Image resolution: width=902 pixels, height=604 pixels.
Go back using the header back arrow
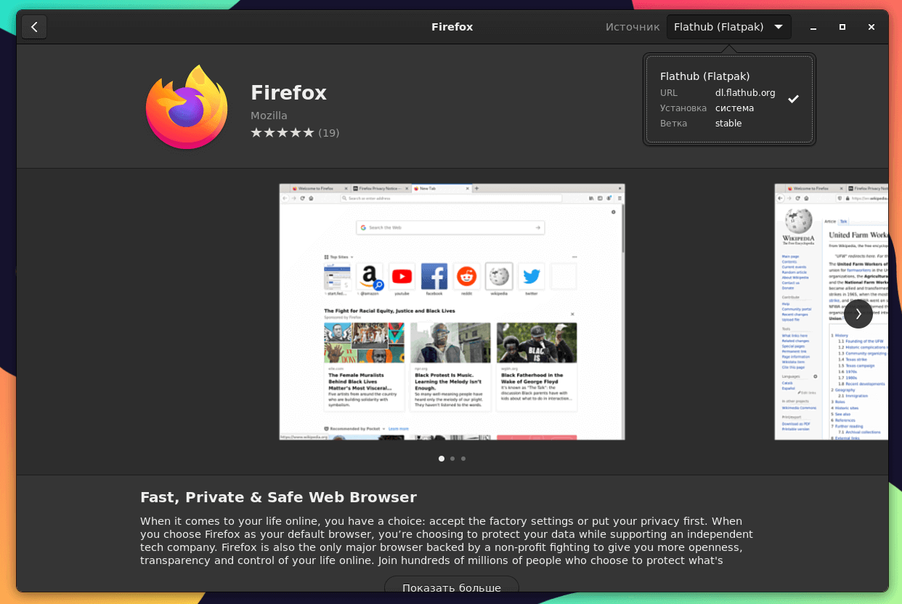[x=34, y=27]
